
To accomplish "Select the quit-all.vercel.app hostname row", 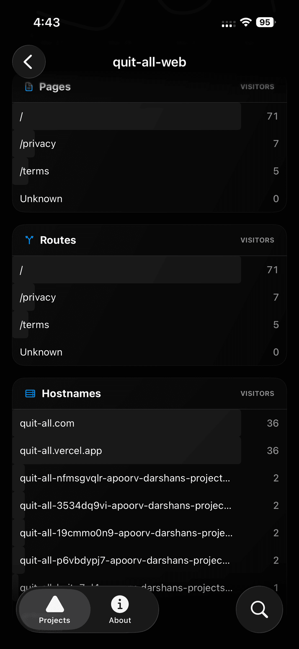I will 149,451.
